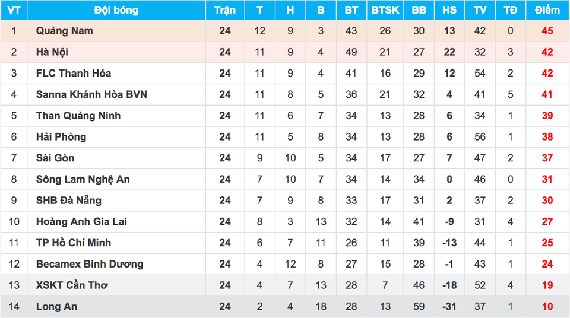
Task: Click Long An's points value 10
Action: point(547,307)
